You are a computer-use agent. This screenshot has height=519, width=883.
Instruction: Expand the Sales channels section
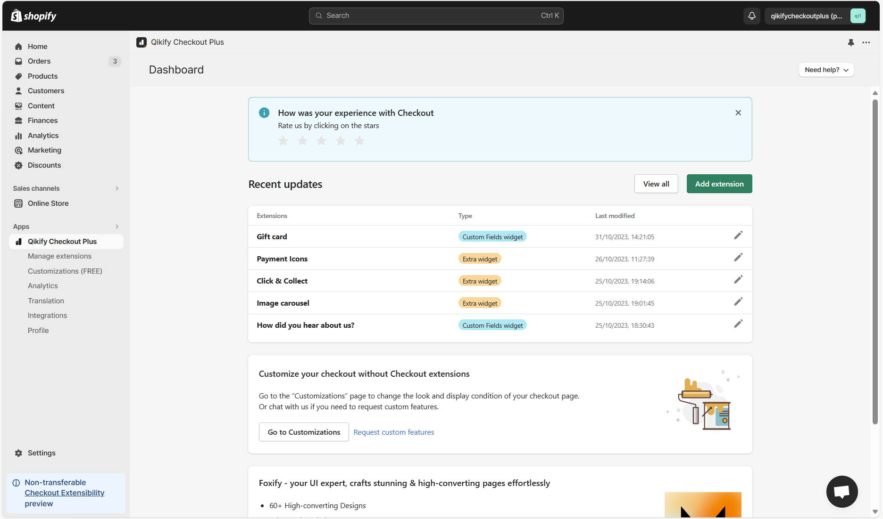click(117, 188)
